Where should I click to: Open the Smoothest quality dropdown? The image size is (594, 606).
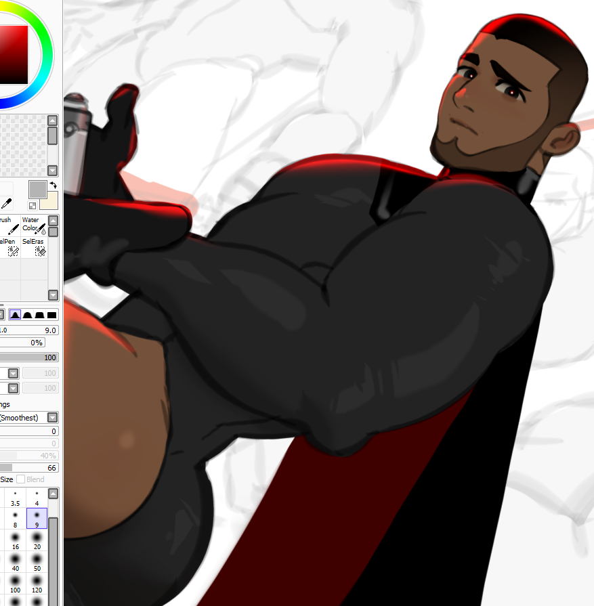point(53,417)
